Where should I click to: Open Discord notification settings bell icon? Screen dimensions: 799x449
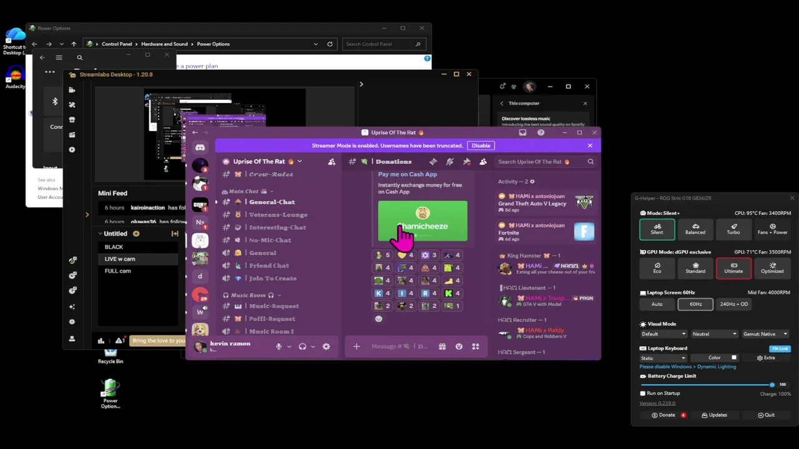click(x=449, y=162)
